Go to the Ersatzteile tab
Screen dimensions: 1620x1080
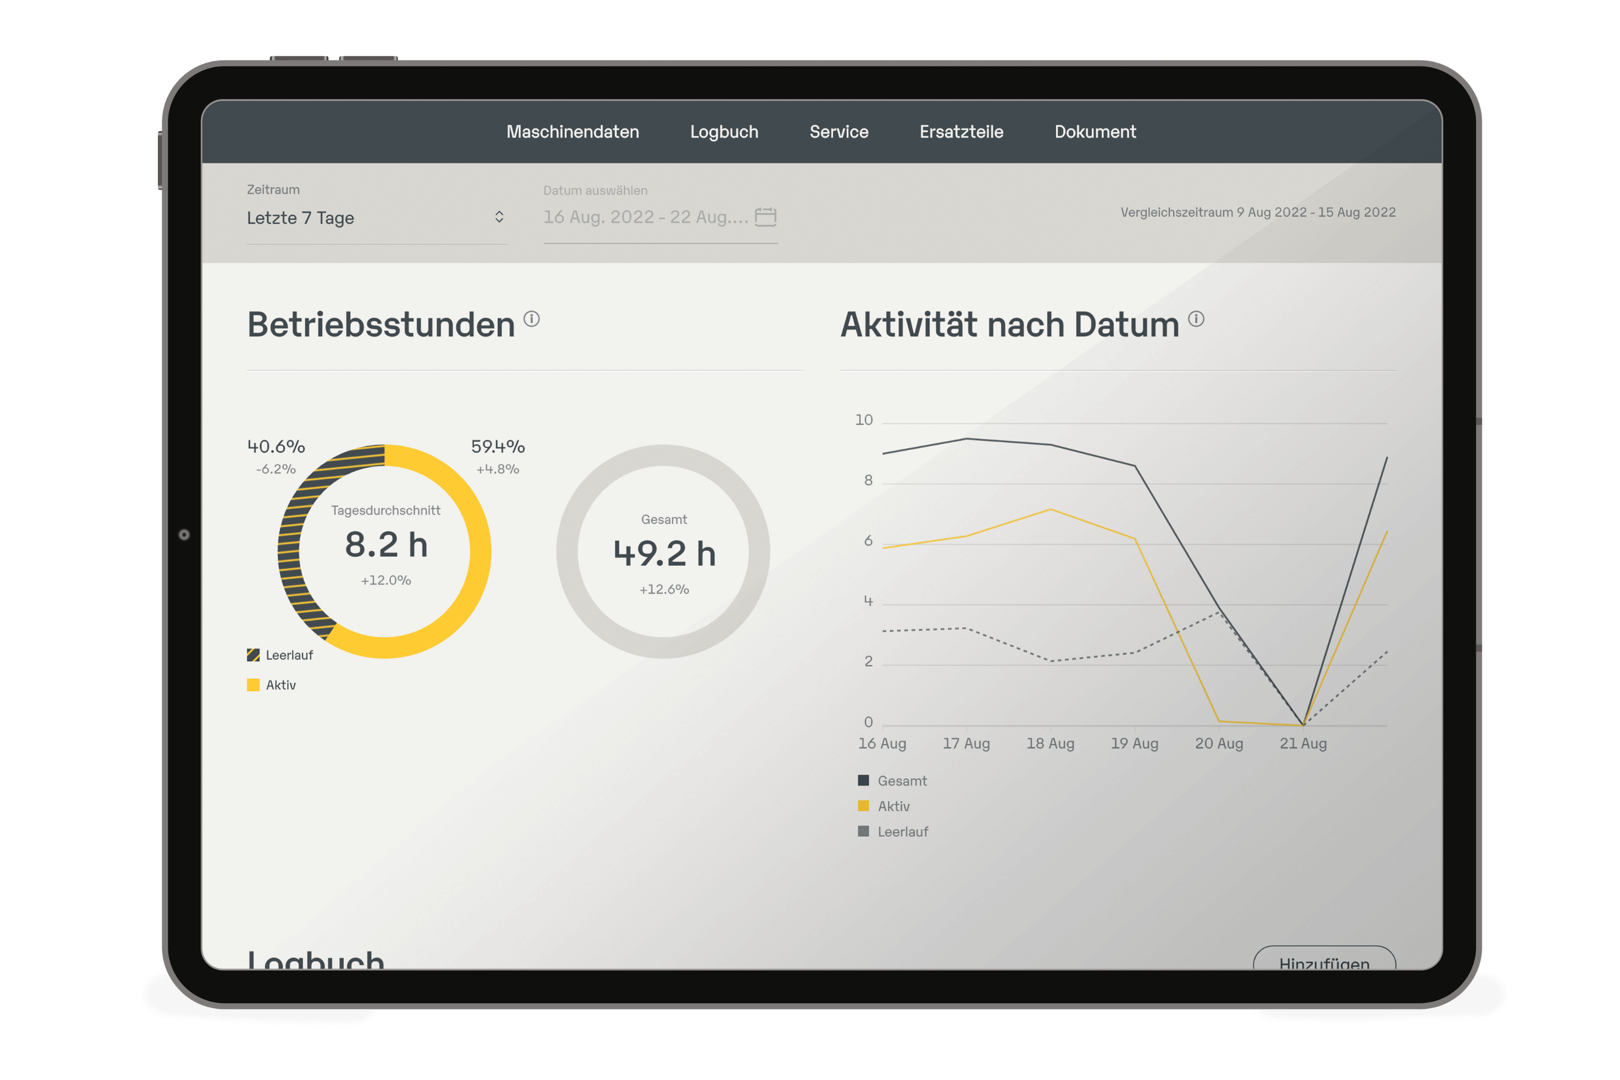(961, 132)
